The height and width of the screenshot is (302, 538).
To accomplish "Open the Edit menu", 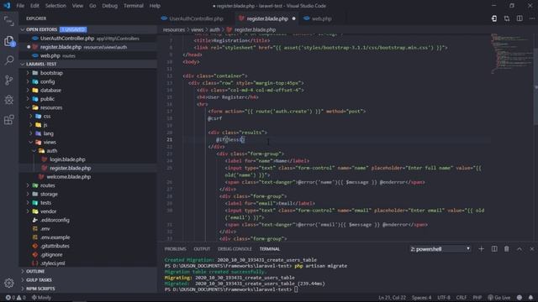I will (34, 6).
